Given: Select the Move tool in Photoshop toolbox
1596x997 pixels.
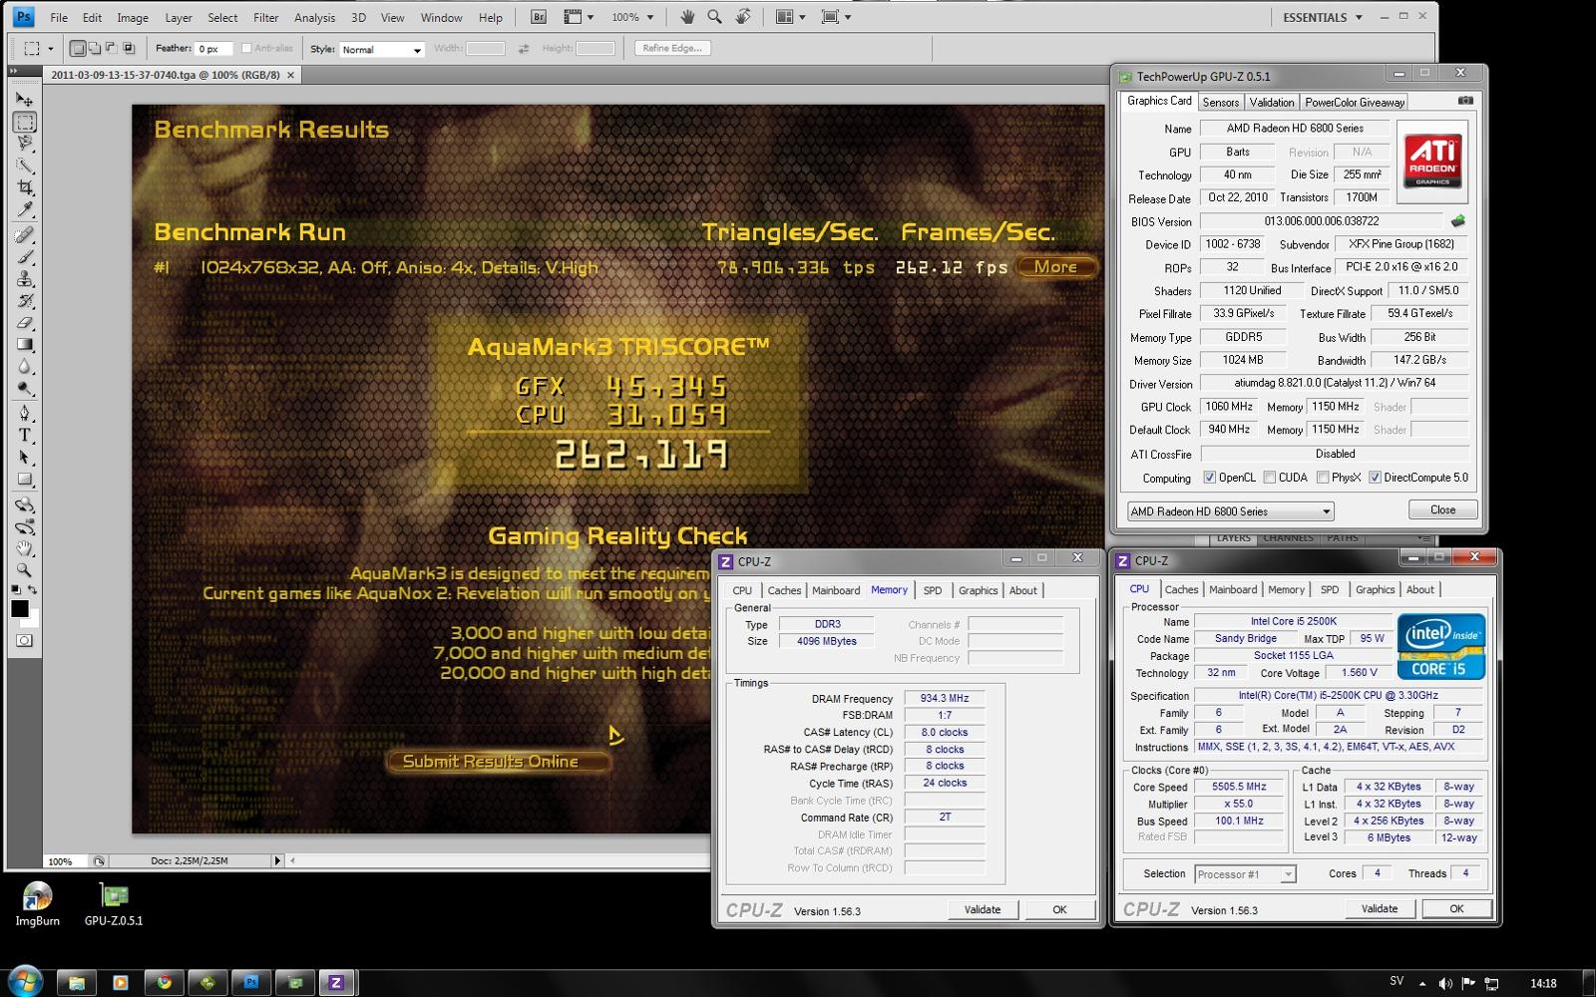Looking at the screenshot, I should (25, 101).
